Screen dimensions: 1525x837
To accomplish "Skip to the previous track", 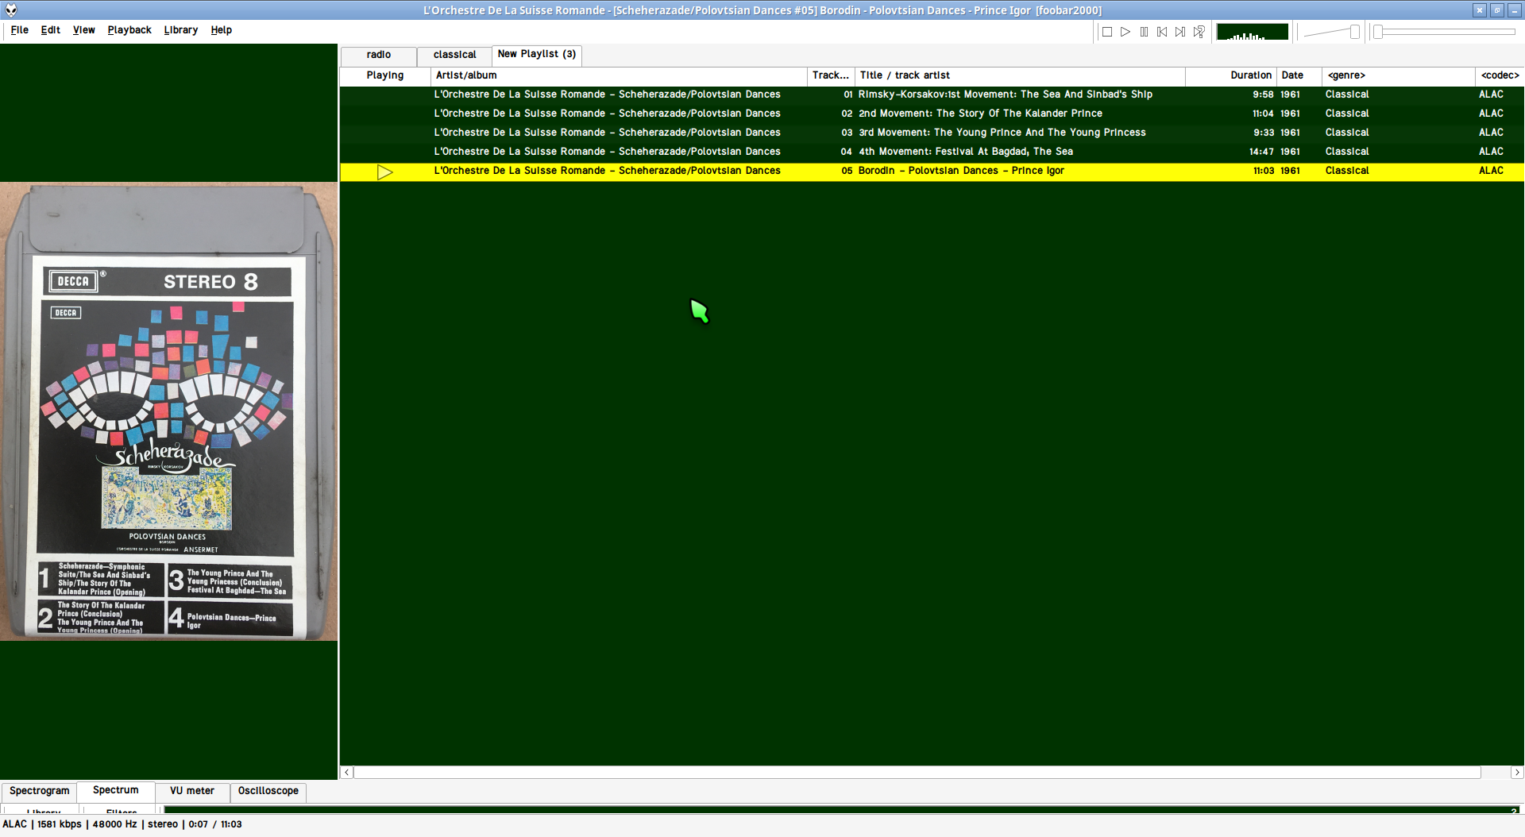I will point(1162,32).
